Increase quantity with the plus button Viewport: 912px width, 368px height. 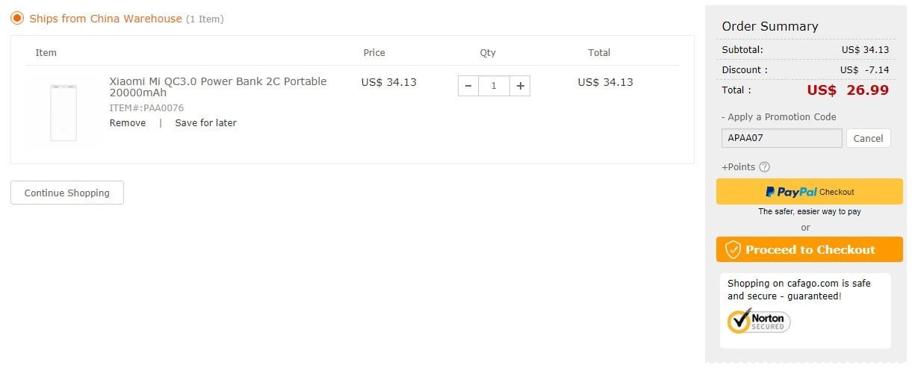[x=520, y=86]
